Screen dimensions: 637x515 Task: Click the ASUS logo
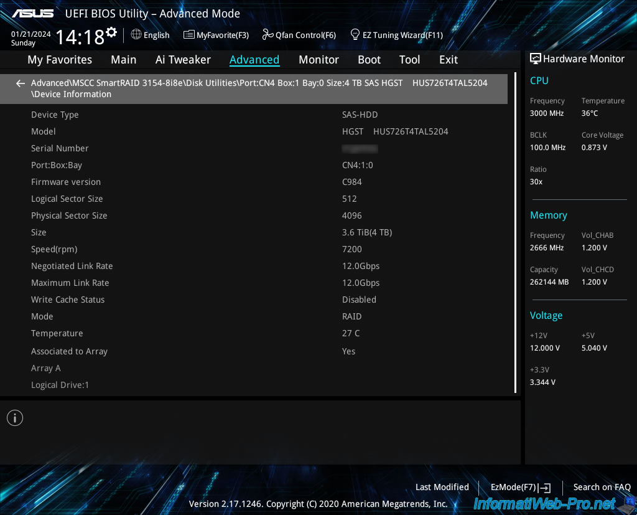pos(32,14)
